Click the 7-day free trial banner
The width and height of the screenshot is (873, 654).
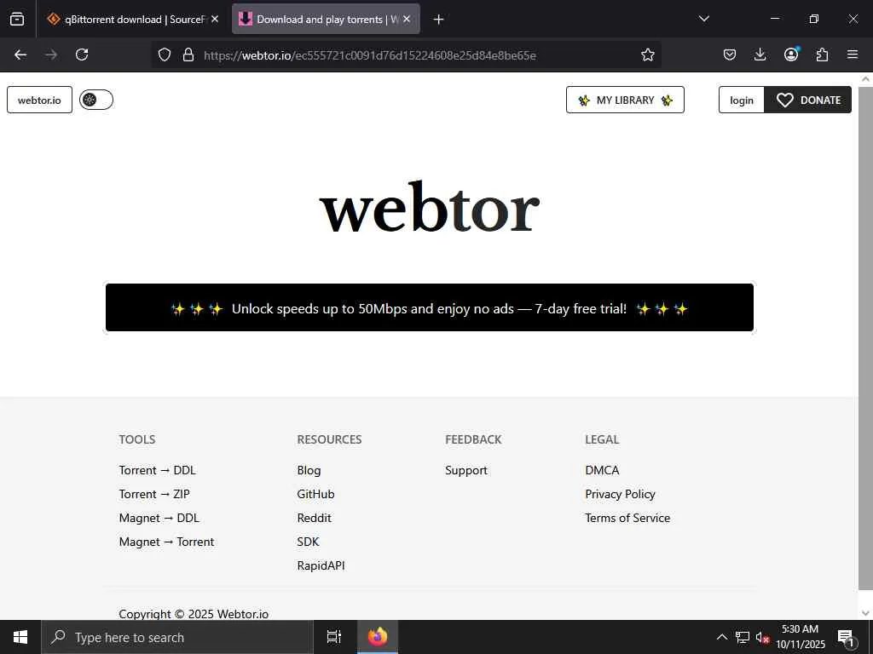point(430,307)
